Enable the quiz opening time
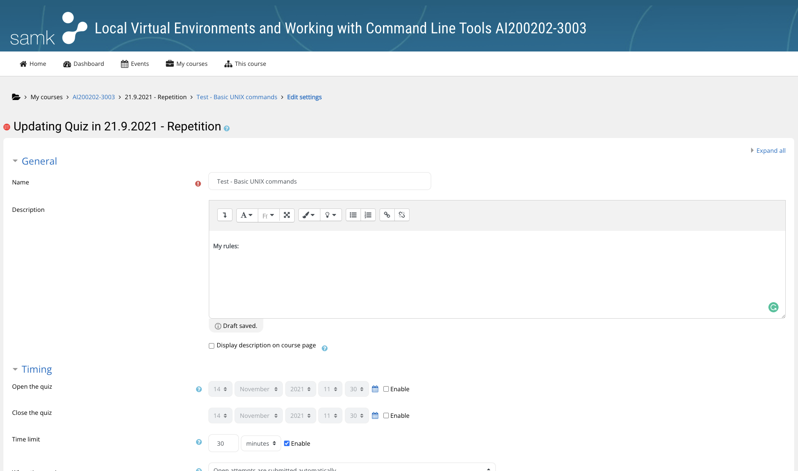The height and width of the screenshot is (471, 798). [386, 389]
